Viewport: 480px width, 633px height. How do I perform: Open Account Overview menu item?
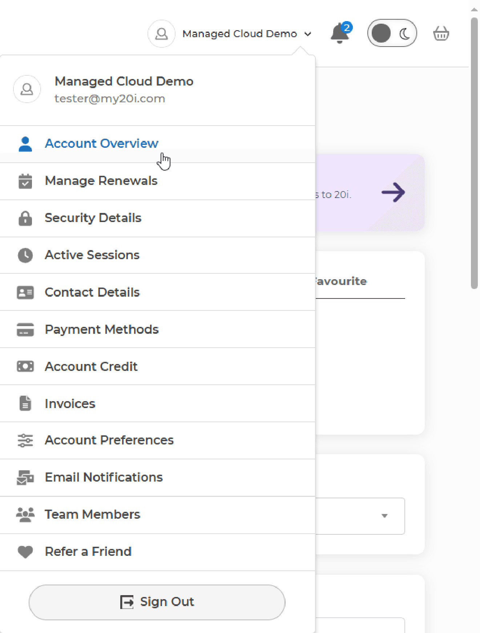(157, 144)
